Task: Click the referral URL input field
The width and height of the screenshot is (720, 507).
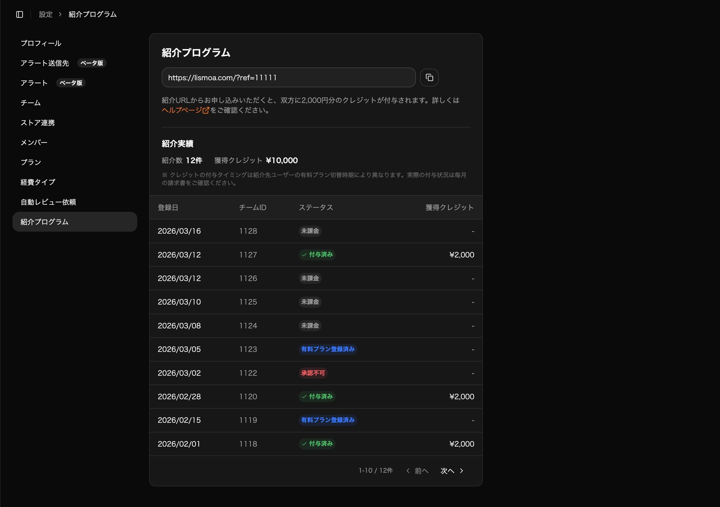Action: [x=289, y=77]
